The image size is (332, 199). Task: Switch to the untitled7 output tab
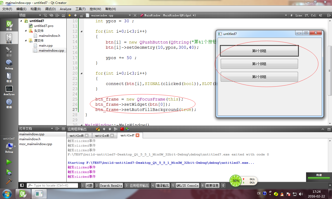[x=127, y=135]
